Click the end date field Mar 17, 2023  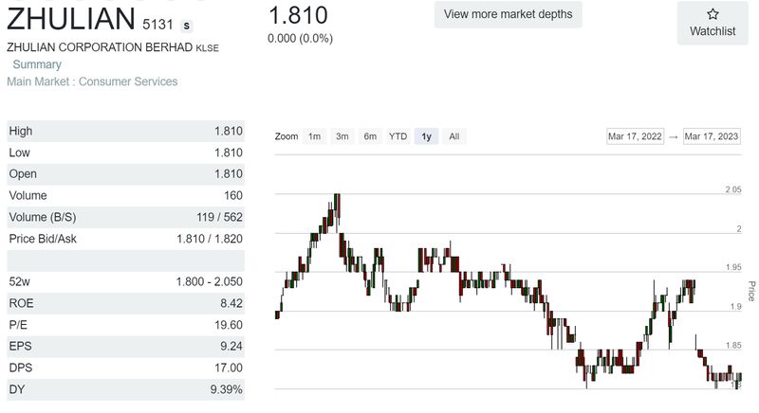(x=712, y=136)
